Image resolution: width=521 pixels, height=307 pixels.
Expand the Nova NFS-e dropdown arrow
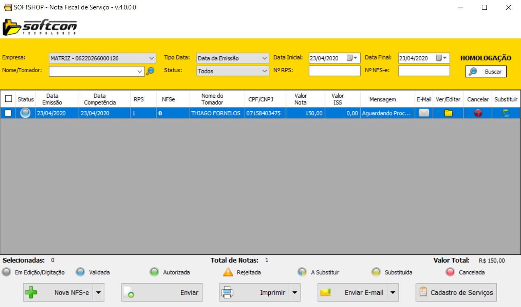click(x=99, y=293)
